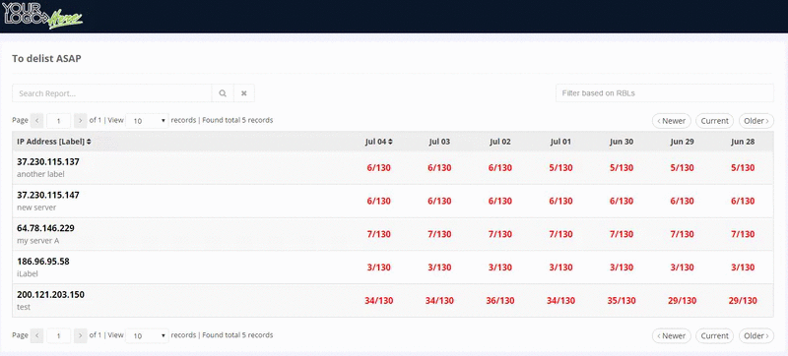Click the 'To delist ASAP' heading
The image size is (788, 356).
point(46,59)
